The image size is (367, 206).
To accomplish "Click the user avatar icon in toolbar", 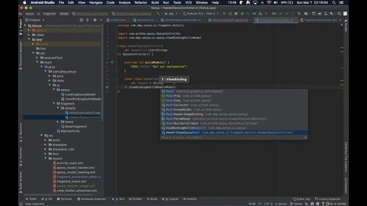I will [x=345, y=14].
